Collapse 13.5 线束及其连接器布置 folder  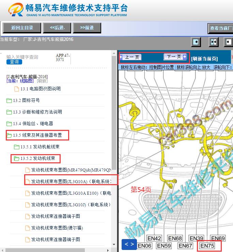(37, 135)
